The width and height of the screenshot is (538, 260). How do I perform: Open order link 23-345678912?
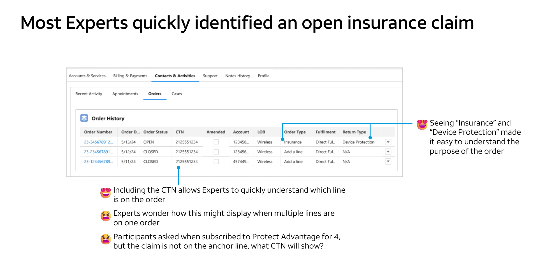click(x=98, y=142)
